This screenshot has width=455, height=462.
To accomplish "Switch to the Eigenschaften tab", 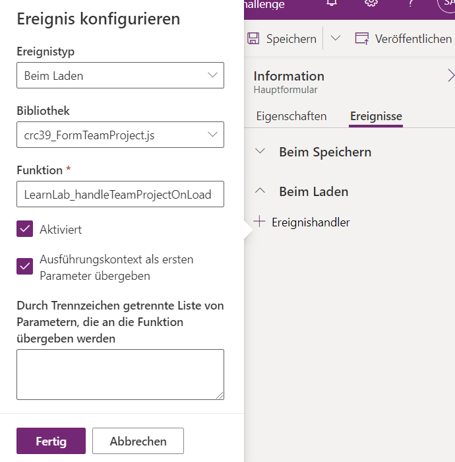I will (291, 116).
